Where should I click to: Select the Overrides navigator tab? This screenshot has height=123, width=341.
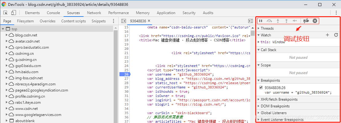[x=47, y=21]
